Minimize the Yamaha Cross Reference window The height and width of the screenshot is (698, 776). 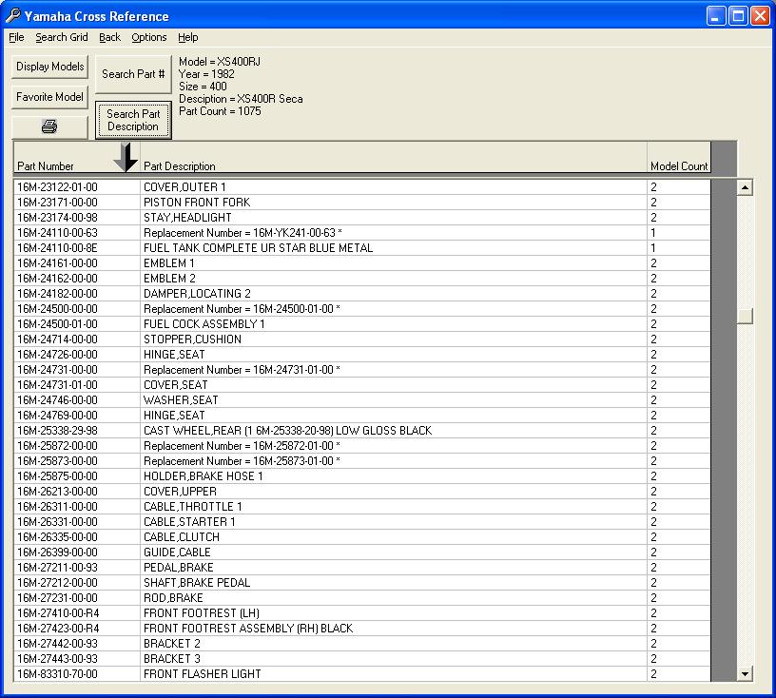716,16
